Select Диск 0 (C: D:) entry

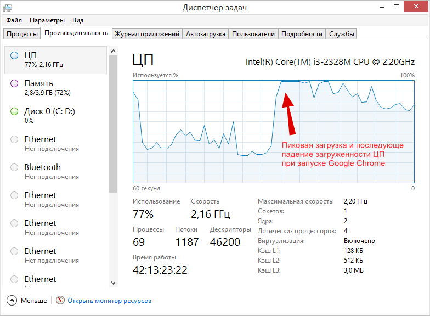[56, 116]
